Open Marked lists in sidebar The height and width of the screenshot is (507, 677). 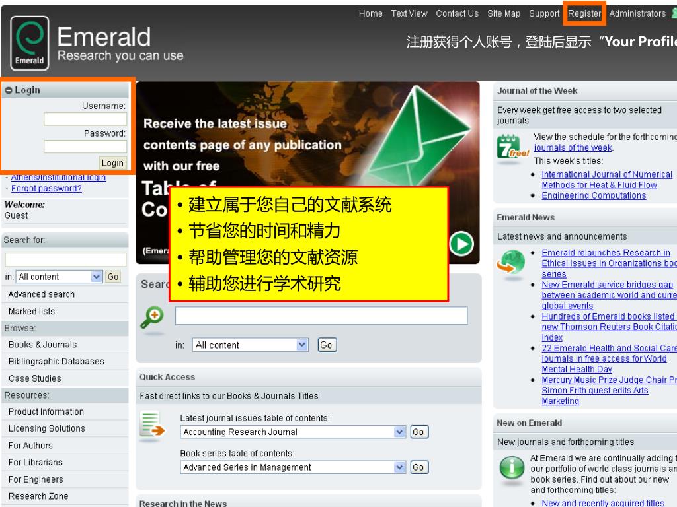32,312
